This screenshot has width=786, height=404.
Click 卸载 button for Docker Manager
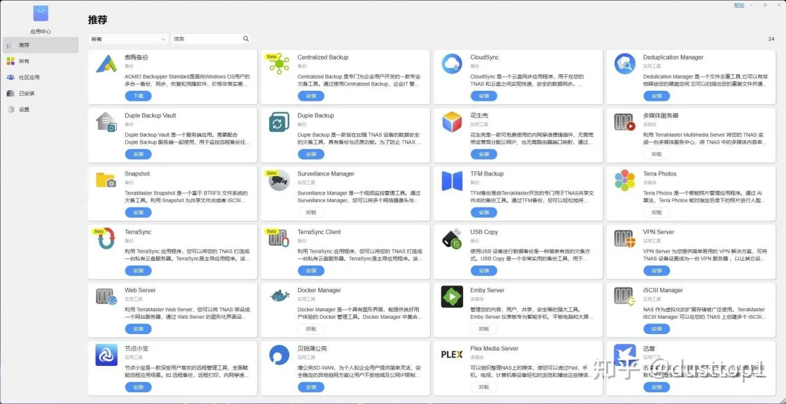pos(311,329)
